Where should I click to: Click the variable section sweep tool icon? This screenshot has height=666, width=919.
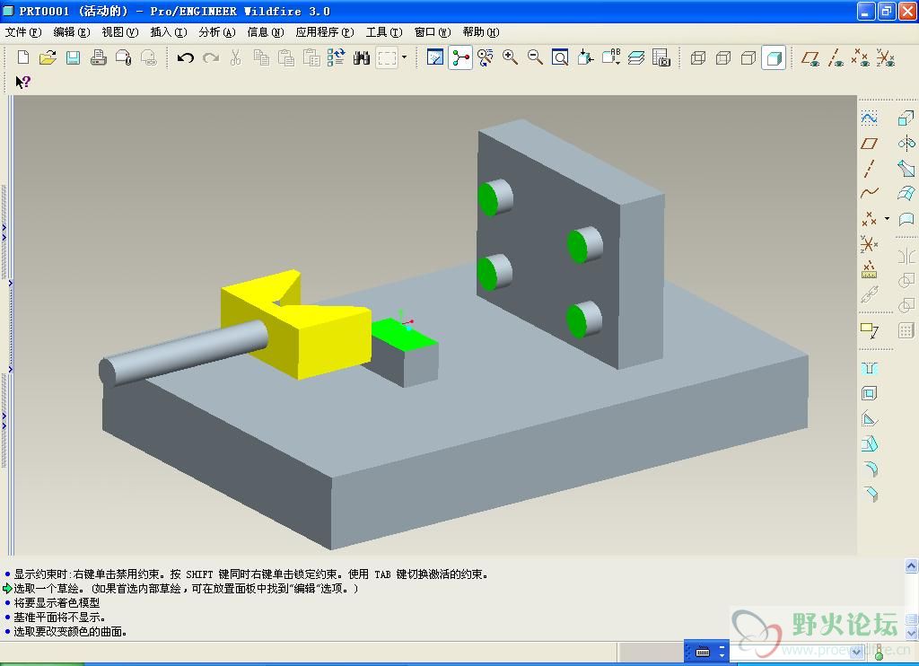[x=906, y=168]
